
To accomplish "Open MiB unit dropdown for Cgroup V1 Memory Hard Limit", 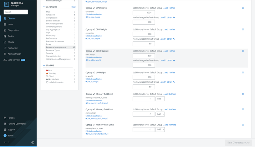I will 160,129.
